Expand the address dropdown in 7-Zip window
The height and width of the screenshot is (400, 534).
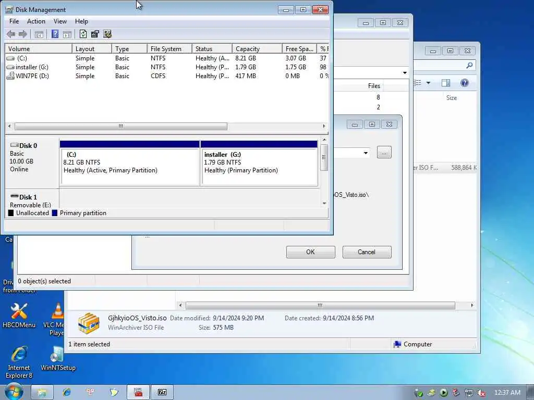coord(405,73)
